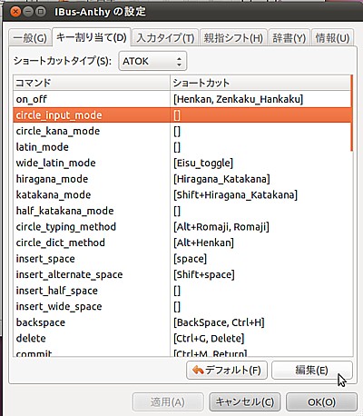Image resolution: width=363 pixels, height=416 pixels.
Task: Select the on_off command row
Action: (x=181, y=99)
